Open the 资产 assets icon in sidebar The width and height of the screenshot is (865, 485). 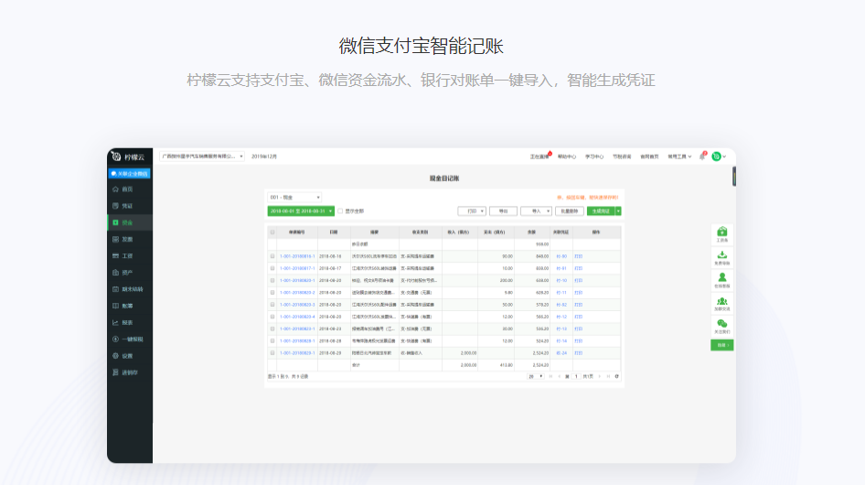click(x=115, y=273)
